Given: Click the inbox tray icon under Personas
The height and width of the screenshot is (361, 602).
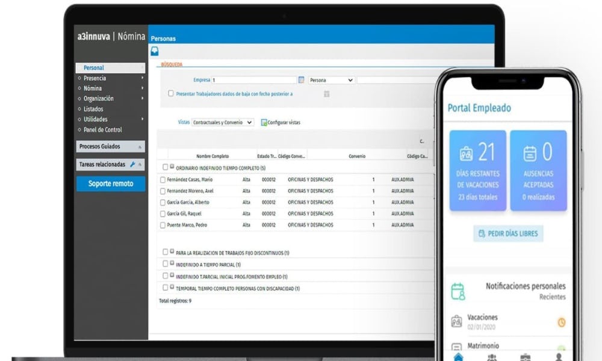Looking at the screenshot, I should click(x=154, y=52).
